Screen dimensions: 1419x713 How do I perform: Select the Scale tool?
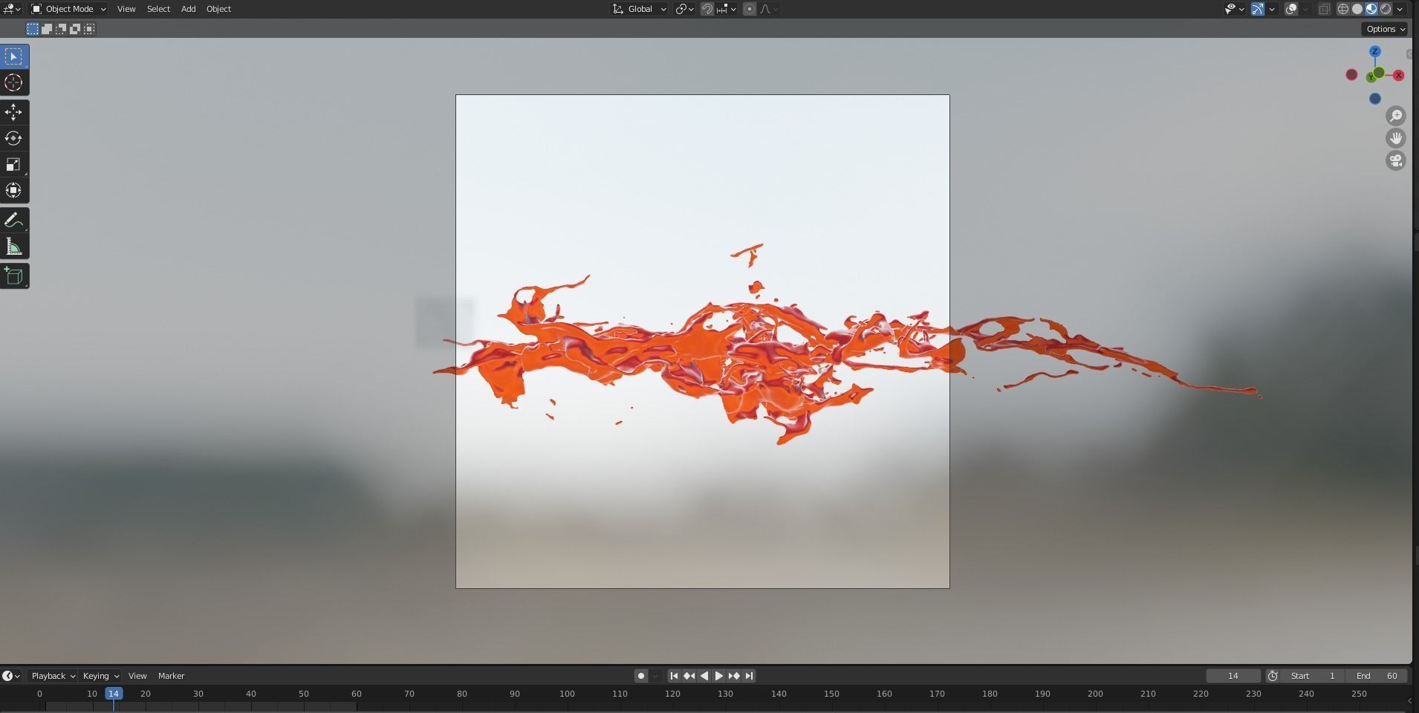click(x=13, y=163)
